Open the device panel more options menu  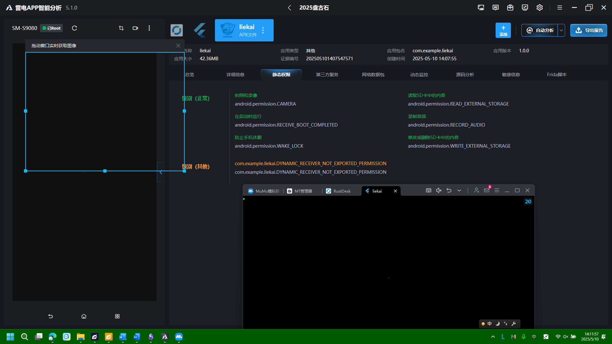149,28
